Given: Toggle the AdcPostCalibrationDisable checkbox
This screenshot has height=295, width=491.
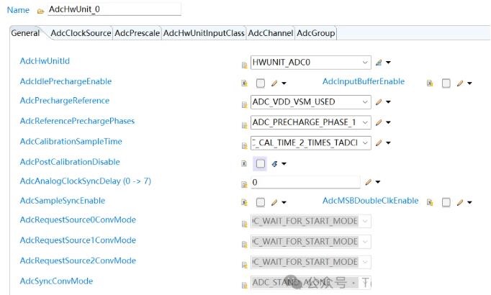Looking at the screenshot, I should tap(261, 163).
